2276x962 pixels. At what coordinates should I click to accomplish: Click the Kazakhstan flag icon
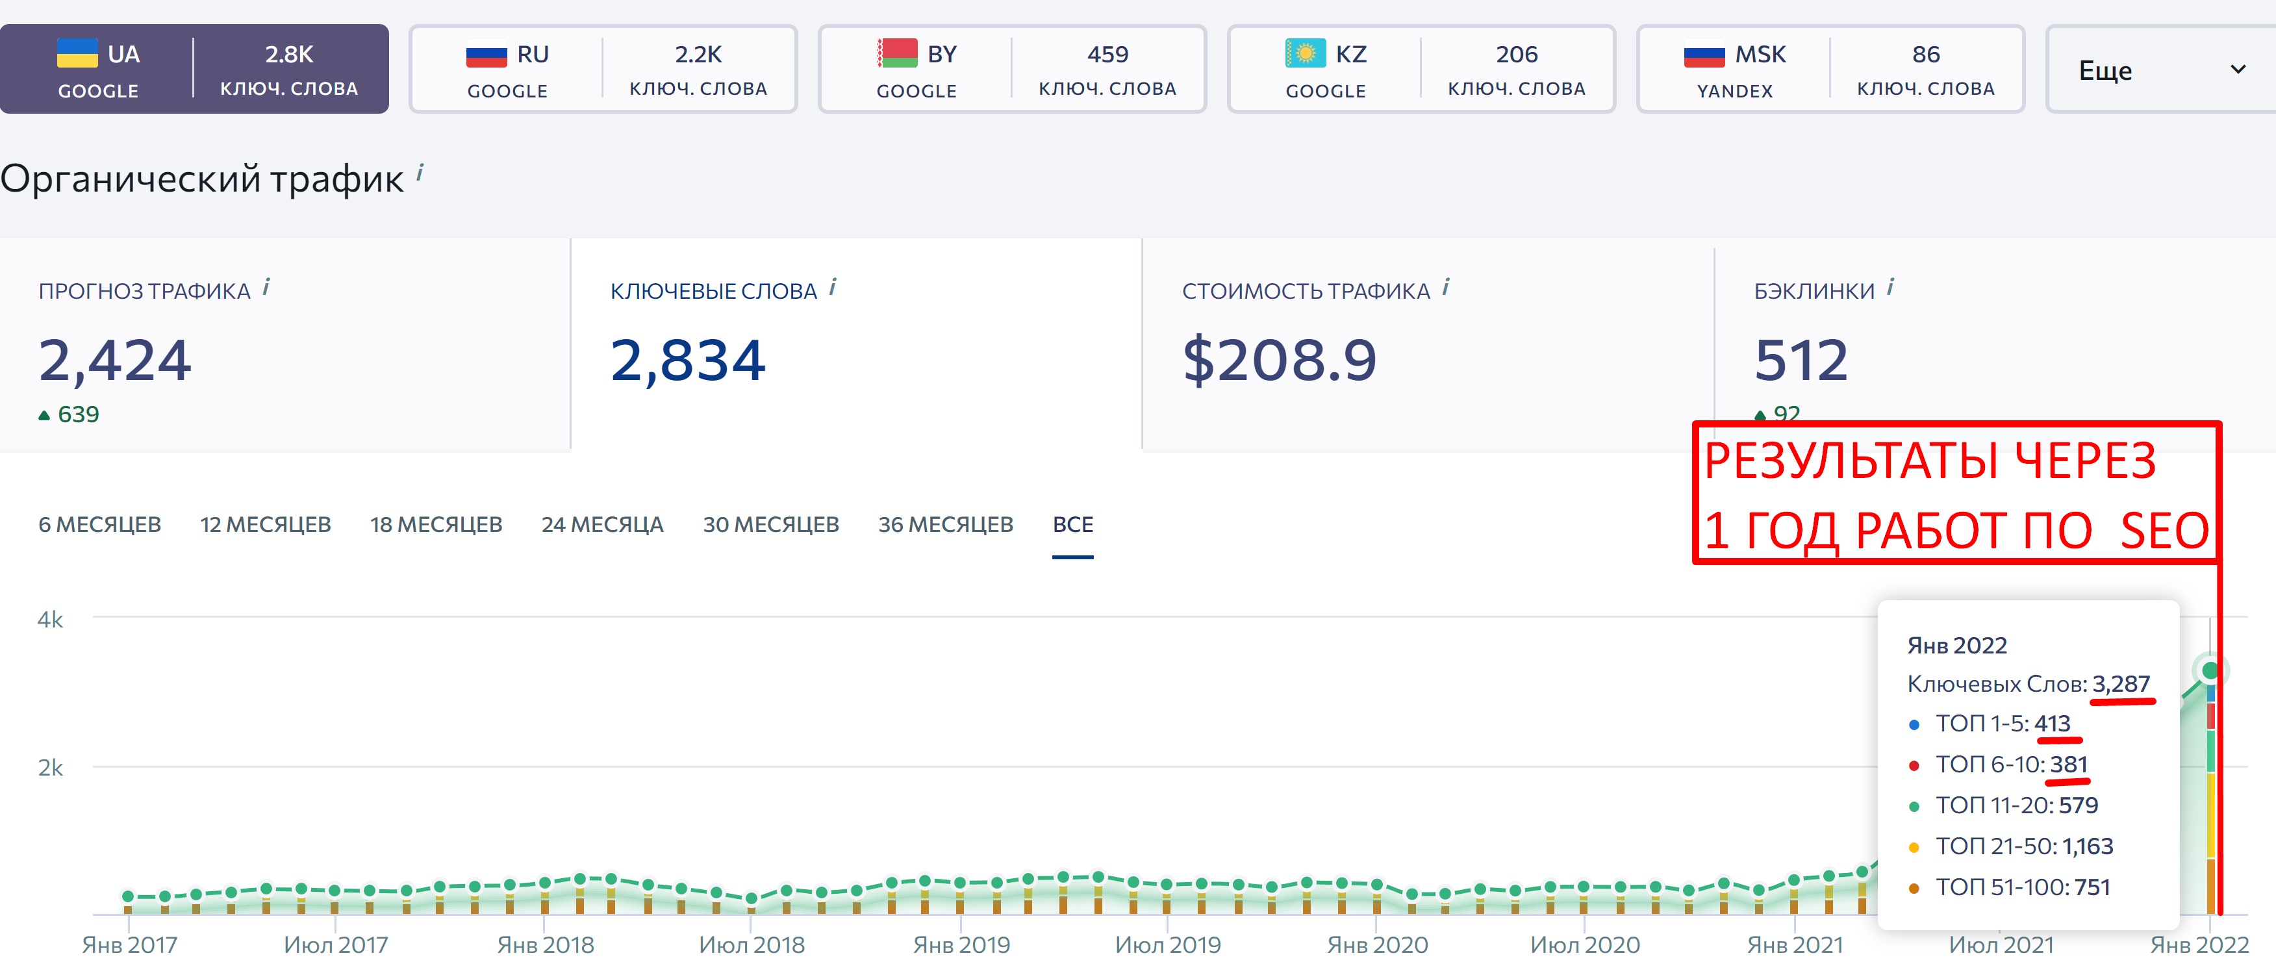pyautogui.click(x=1305, y=53)
